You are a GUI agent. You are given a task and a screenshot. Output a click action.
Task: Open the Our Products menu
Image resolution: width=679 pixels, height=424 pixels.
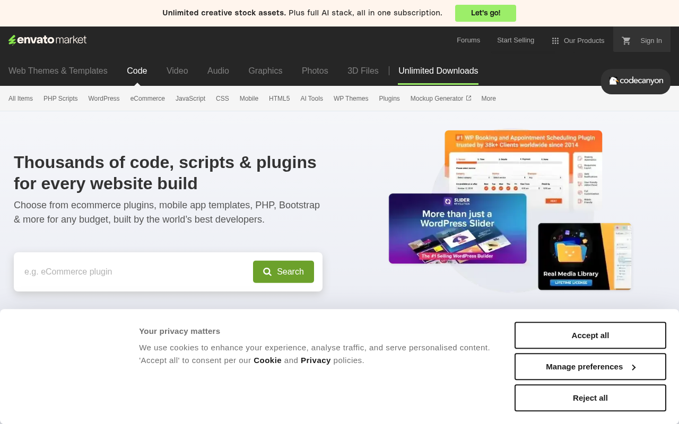[x=578, y=41]
